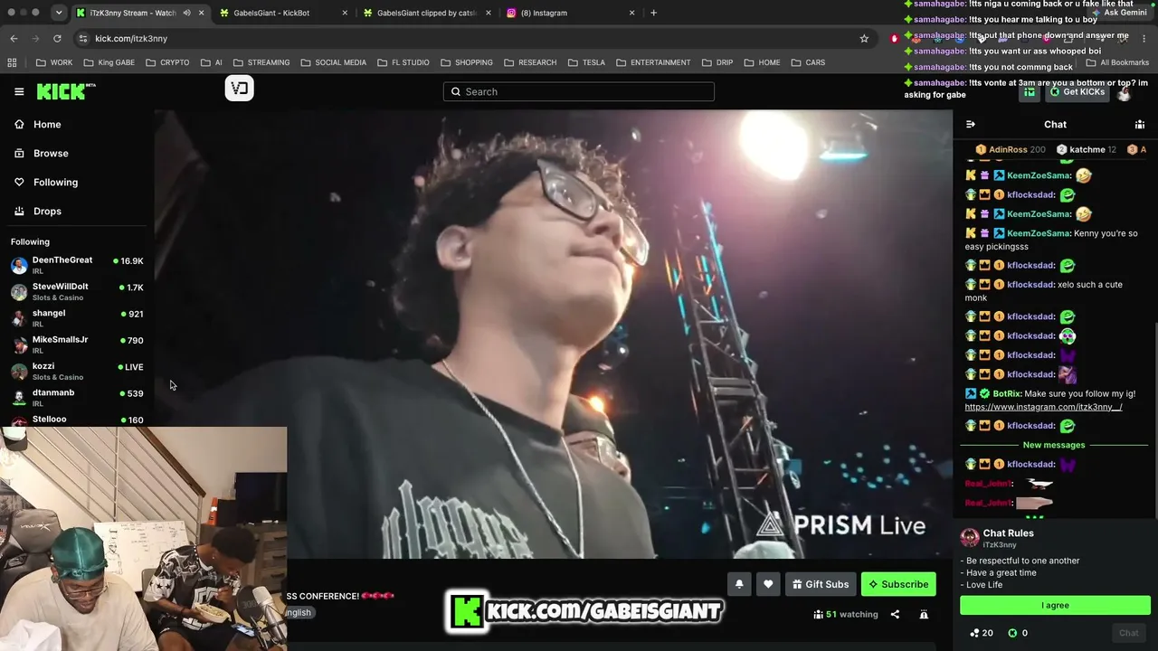Agree to the chat rules

[1055, 606]
